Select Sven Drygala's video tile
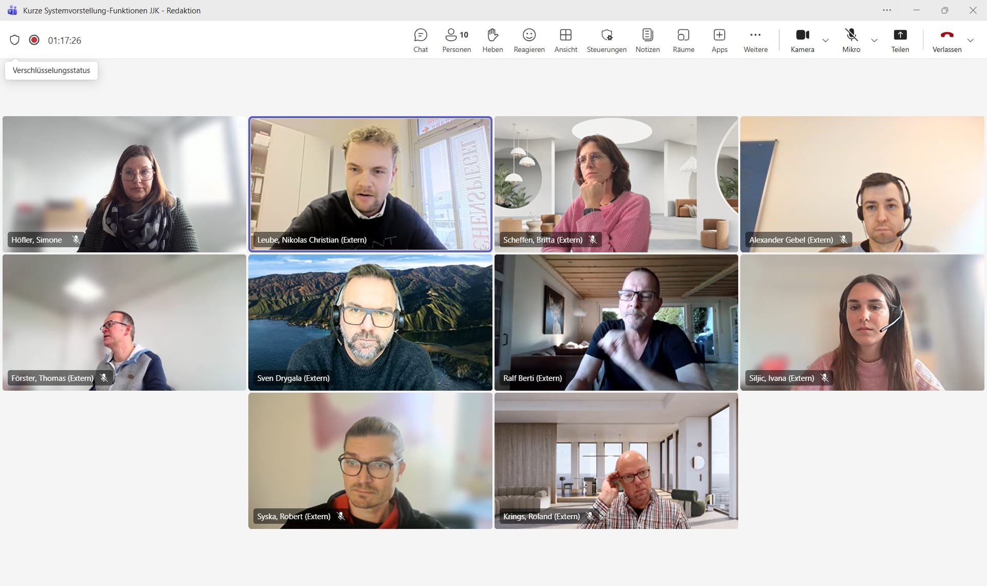Screen dimensions: 987x586 pos(370,322)
